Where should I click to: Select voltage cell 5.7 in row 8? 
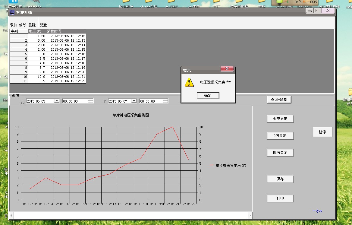coord(37,68)
